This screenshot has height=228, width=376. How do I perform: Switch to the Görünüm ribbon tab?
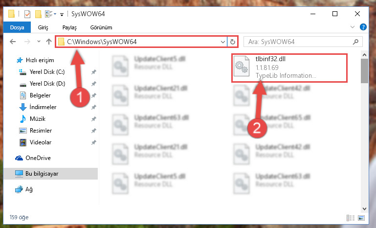pos(101,27)
